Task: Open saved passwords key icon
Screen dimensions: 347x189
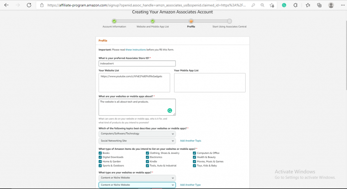Action: 253,5
